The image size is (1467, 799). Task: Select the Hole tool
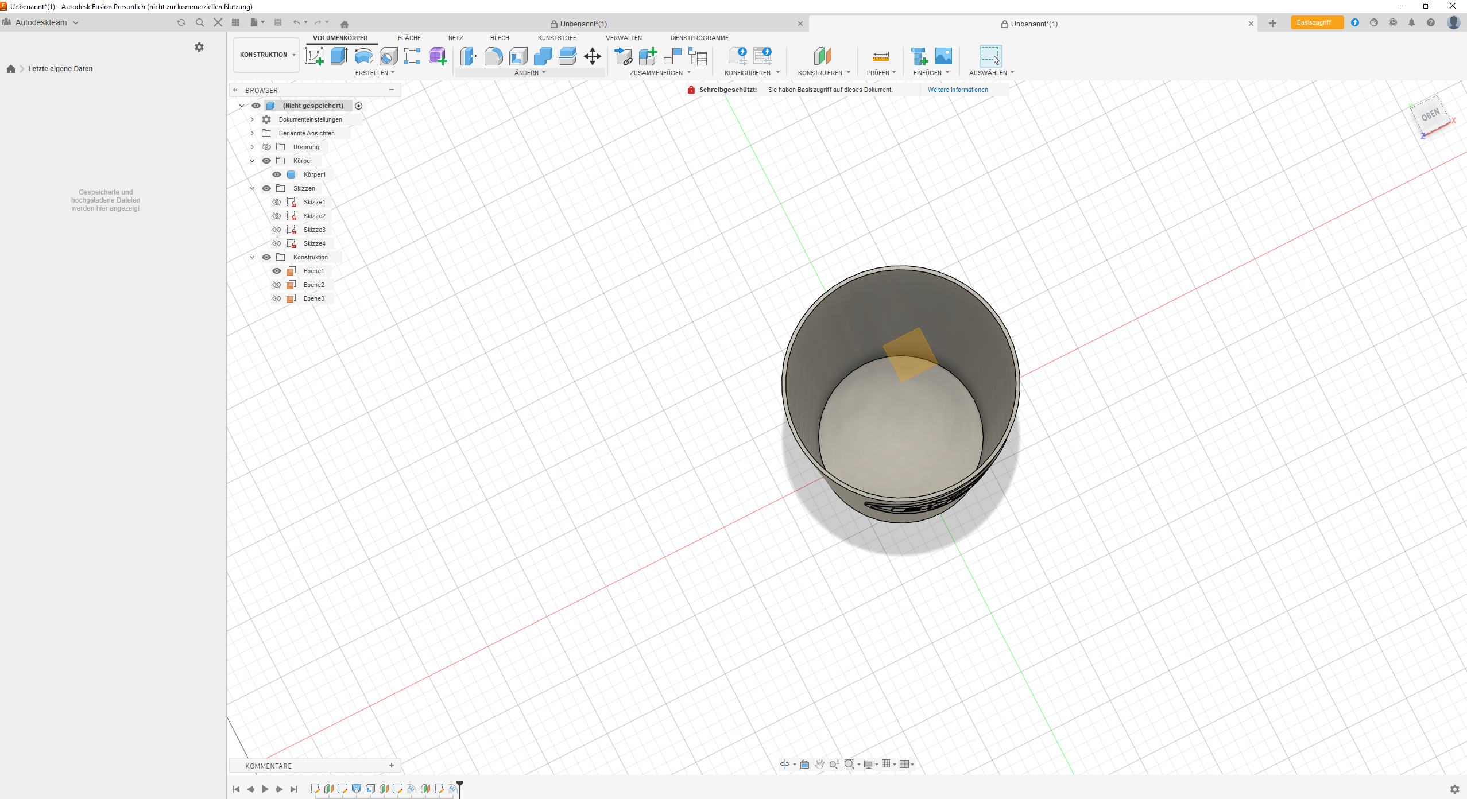pos(389,56)
